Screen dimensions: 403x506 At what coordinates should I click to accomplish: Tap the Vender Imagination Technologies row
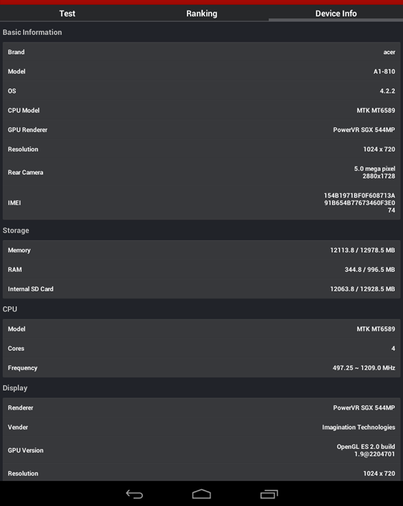pyautogui.click(x=201, y=427)
